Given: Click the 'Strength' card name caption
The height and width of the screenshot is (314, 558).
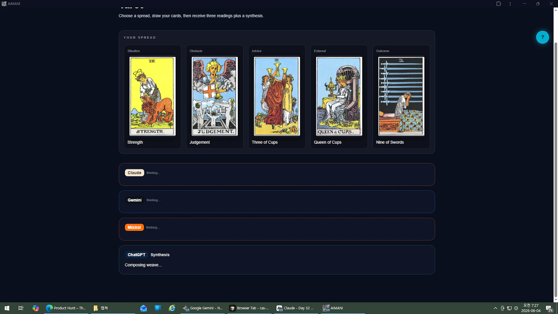Looking at the screenshot, I should tap(135, 142).
